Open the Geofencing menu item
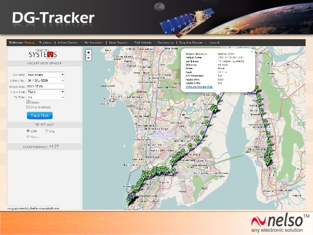 coord(166,43)
